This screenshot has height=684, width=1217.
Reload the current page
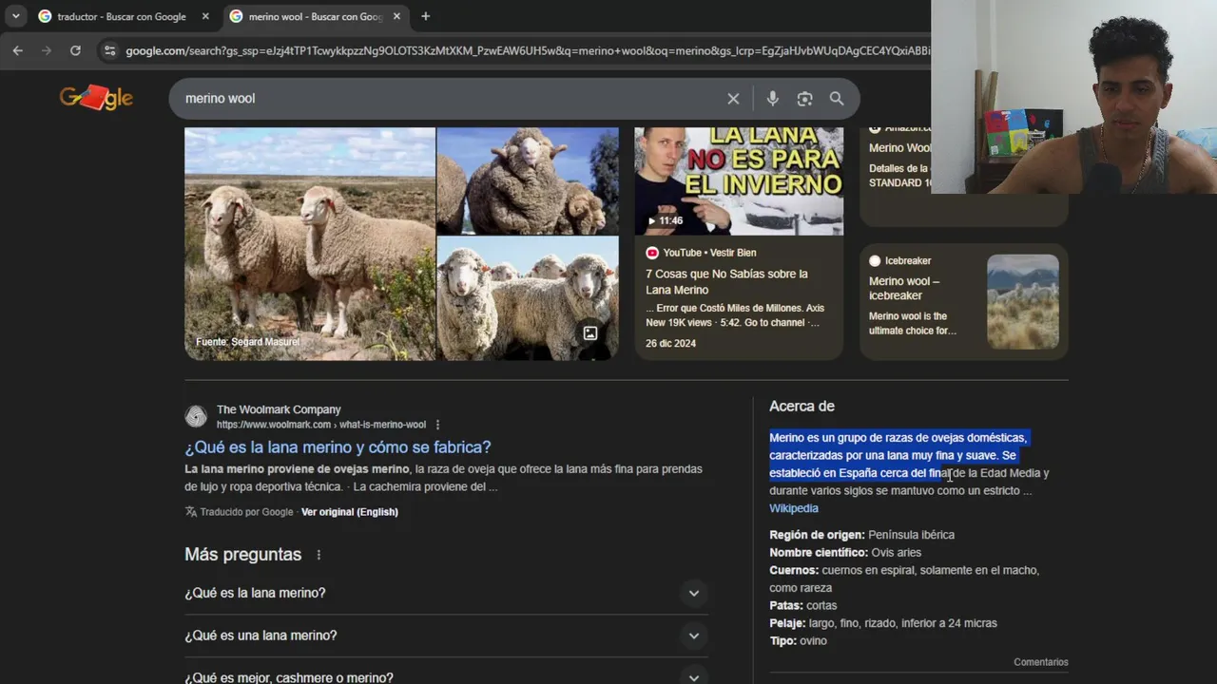[75, 50]
